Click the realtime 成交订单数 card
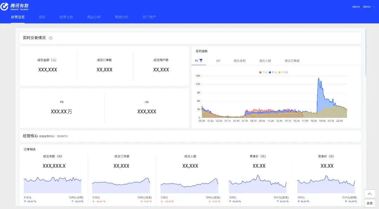The width and height of the screenshot is (379, 209). point(105,66)
